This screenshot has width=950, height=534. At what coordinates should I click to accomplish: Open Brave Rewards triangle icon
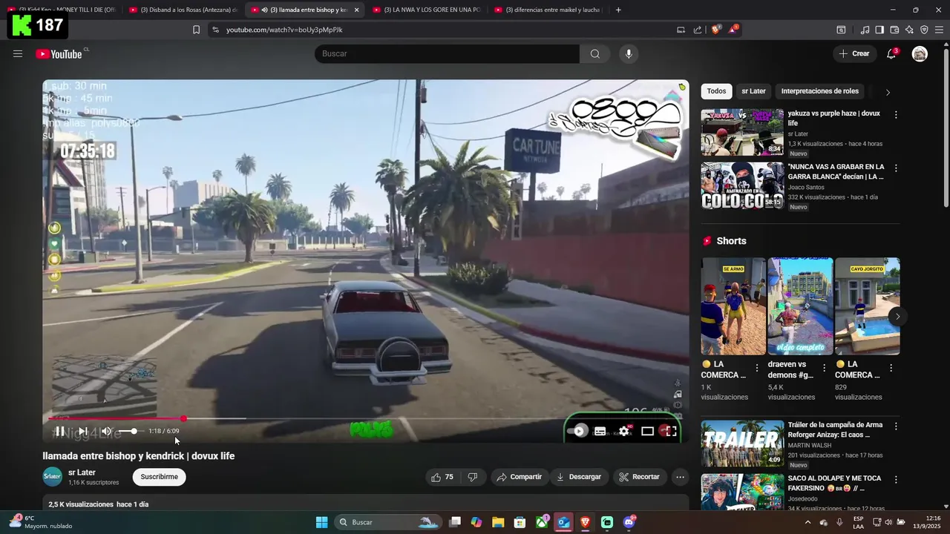[x=733, y=30]
